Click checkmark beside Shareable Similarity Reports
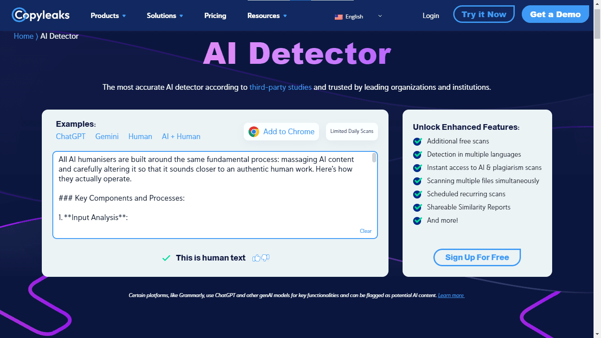Image resolution: width=601 pixels, height=338 pixels. 418,207
